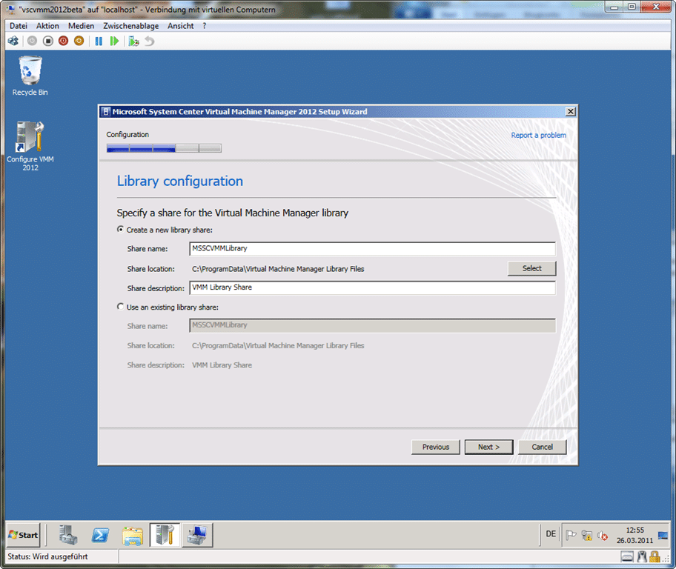Open the guest Start menu
676x569 pixels.
(24, 535)
